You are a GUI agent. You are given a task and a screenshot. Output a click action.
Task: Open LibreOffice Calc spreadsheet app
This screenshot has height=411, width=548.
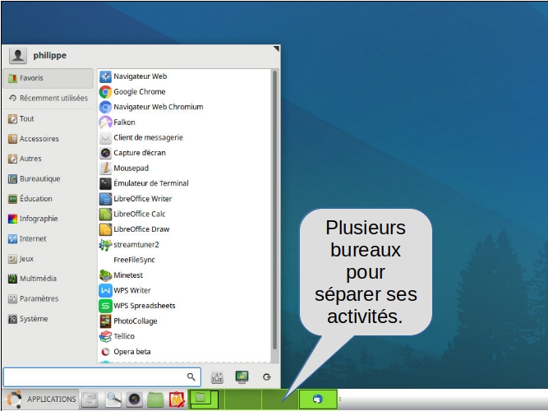point(139,214)
